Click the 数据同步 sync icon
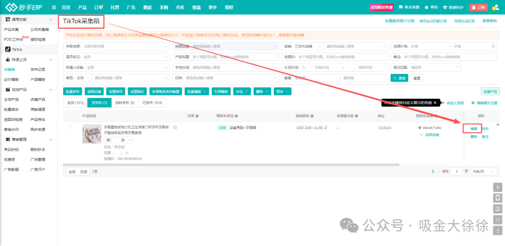The image size is (505, 246). pyautogui.click(x=446, y=7)
